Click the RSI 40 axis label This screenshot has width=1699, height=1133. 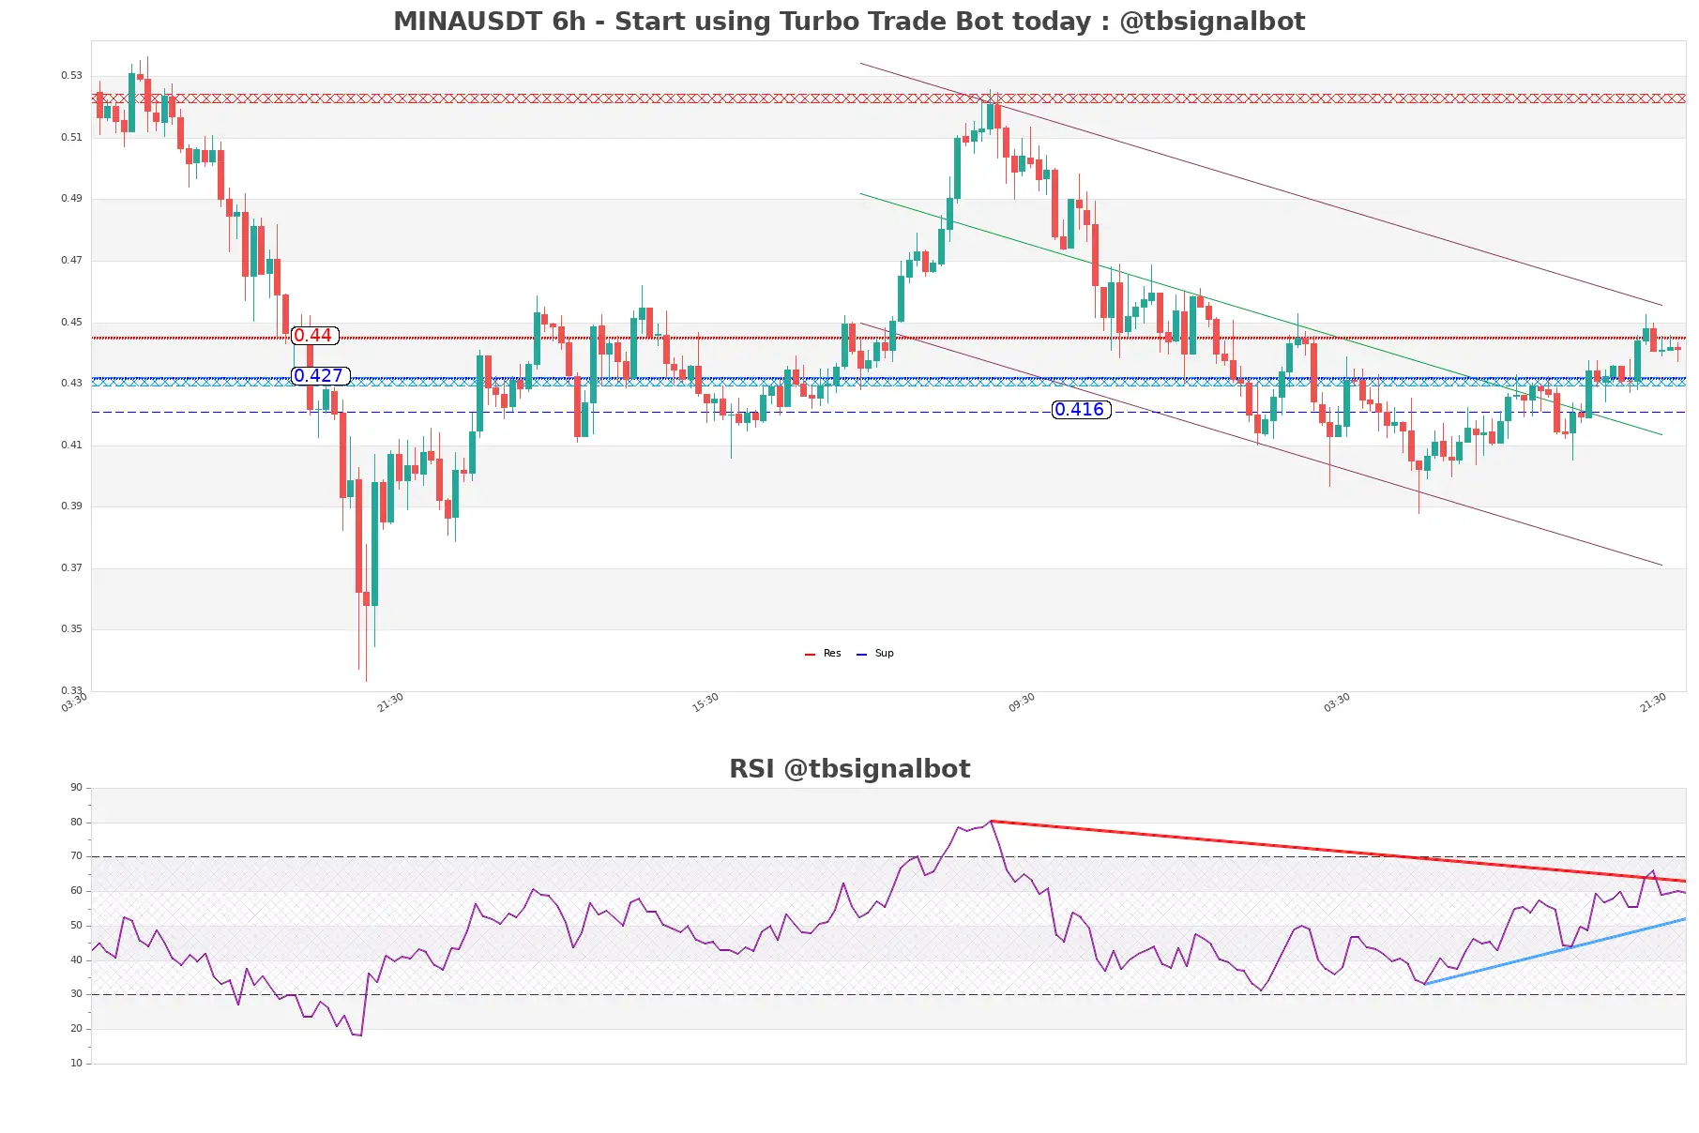[x=76, y=960]
